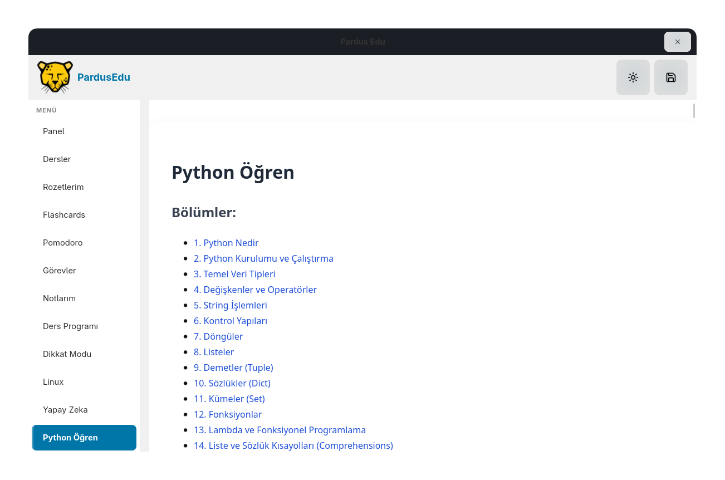The width and height of the screenshot is (725, 480).
Task: Toggle the light/dark theme sun icon
Action: tap(633, 77)
